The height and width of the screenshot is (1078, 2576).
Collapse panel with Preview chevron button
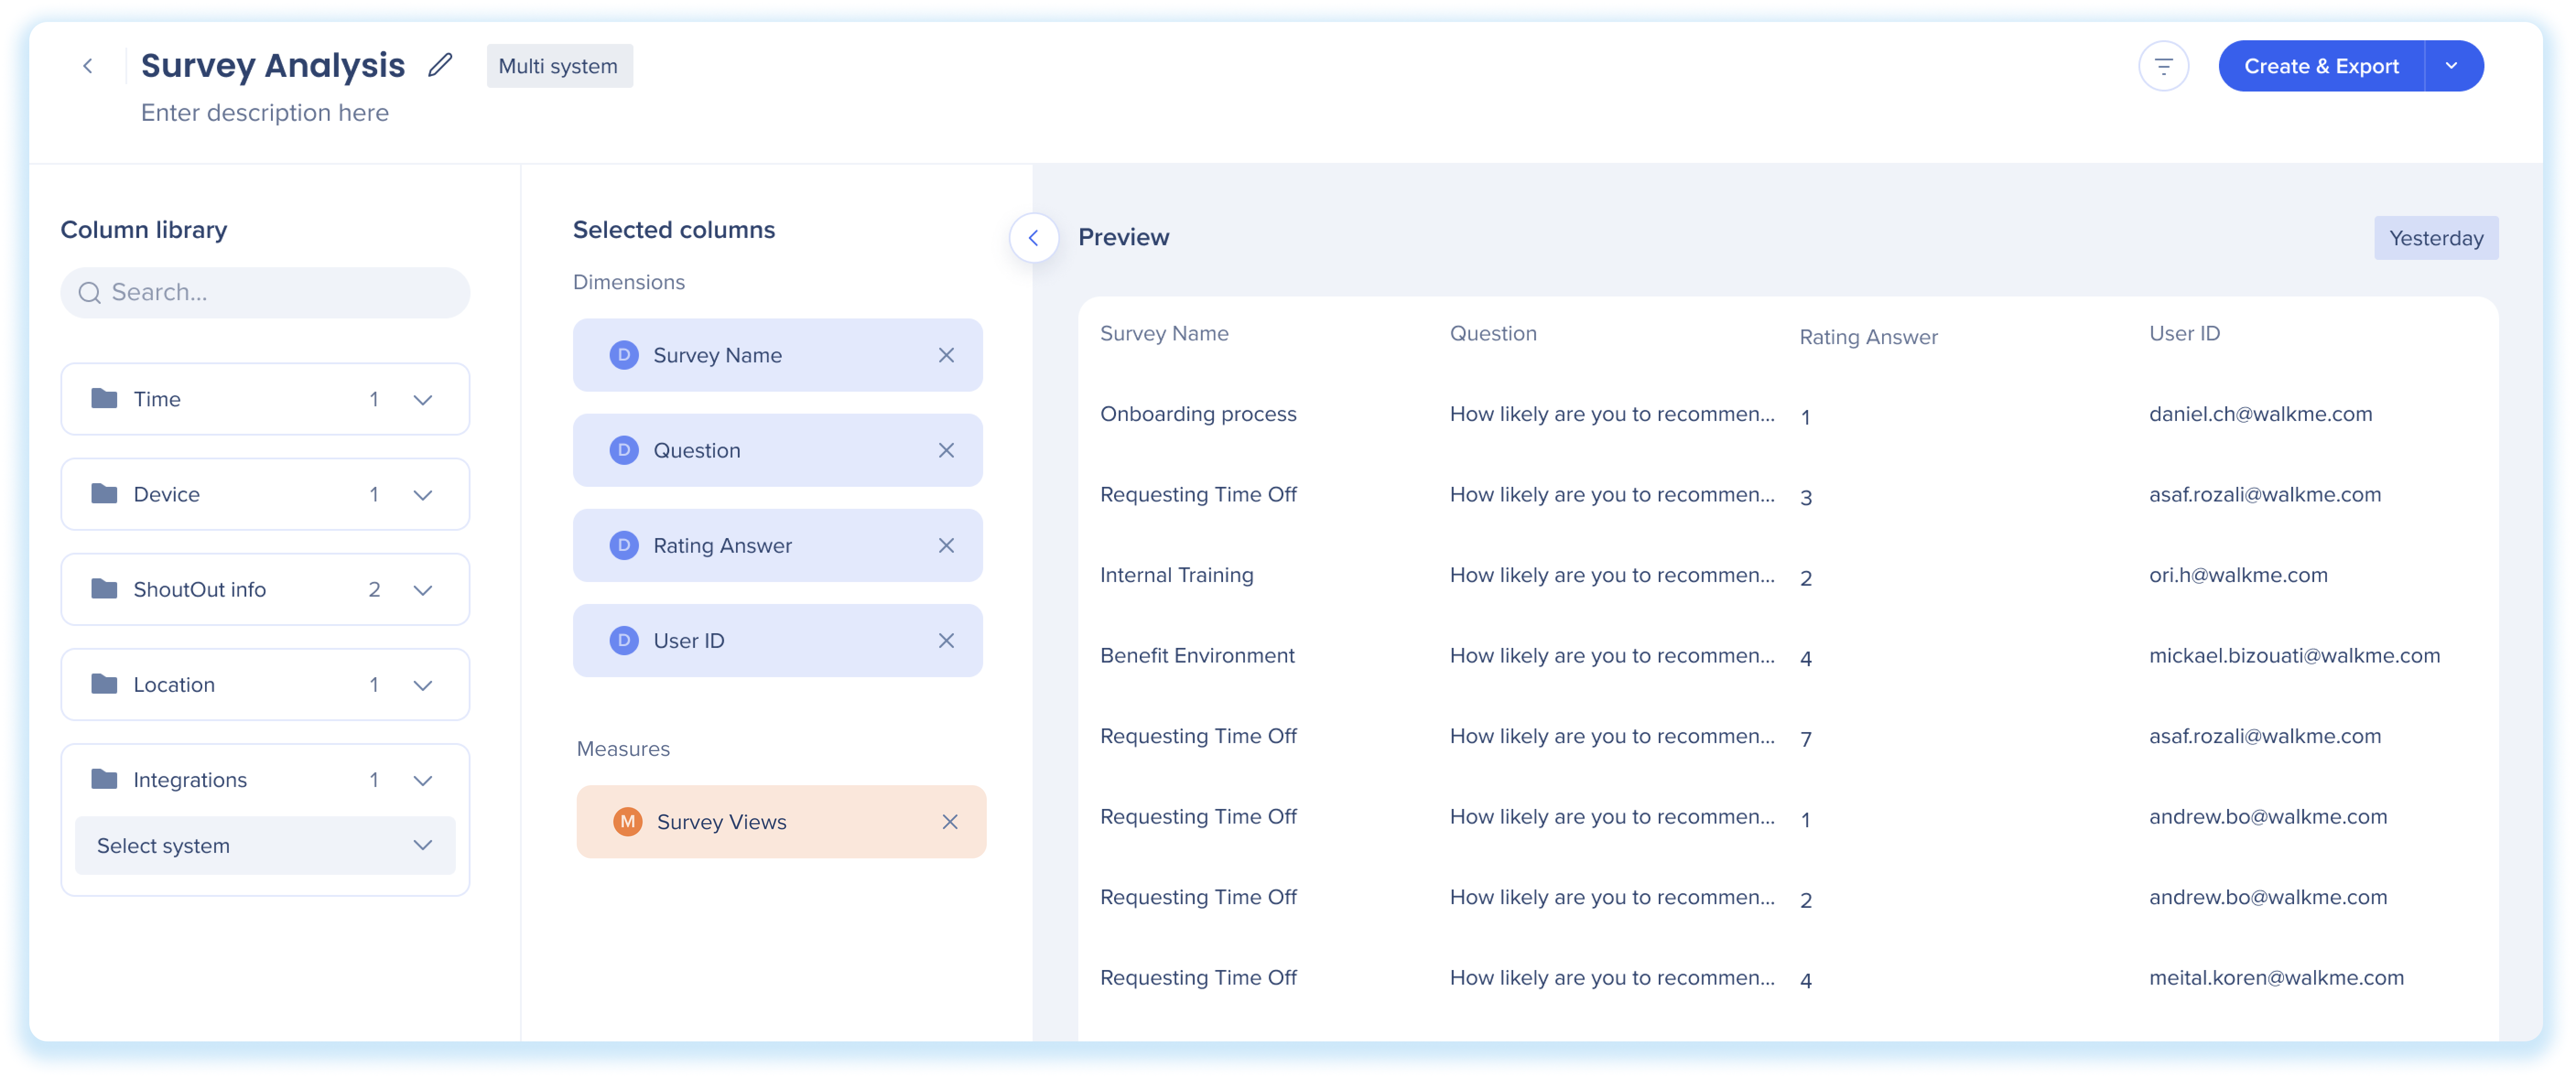click(1033, 237)
